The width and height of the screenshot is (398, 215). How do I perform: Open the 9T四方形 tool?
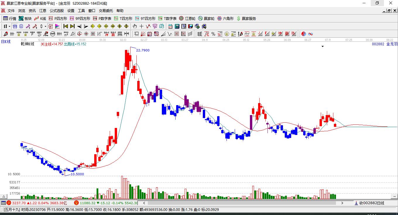[x=145, y=18]
